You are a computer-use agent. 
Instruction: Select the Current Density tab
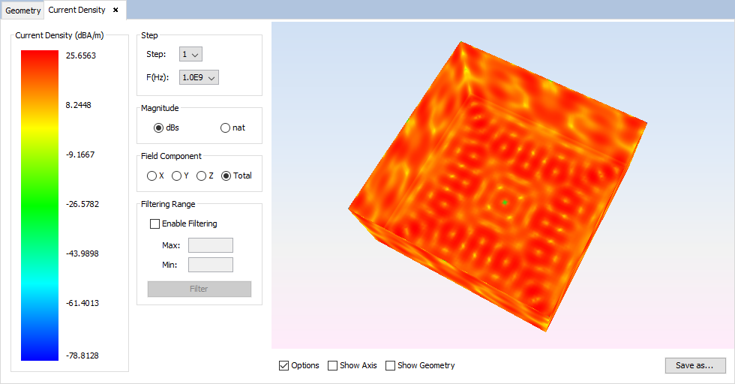[76, 10]
